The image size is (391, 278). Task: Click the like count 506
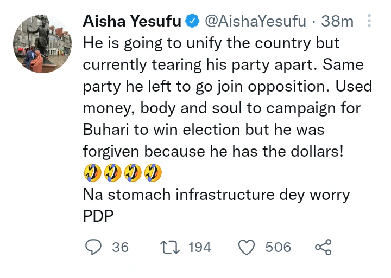pyautogui.click(x=278, y=247)
